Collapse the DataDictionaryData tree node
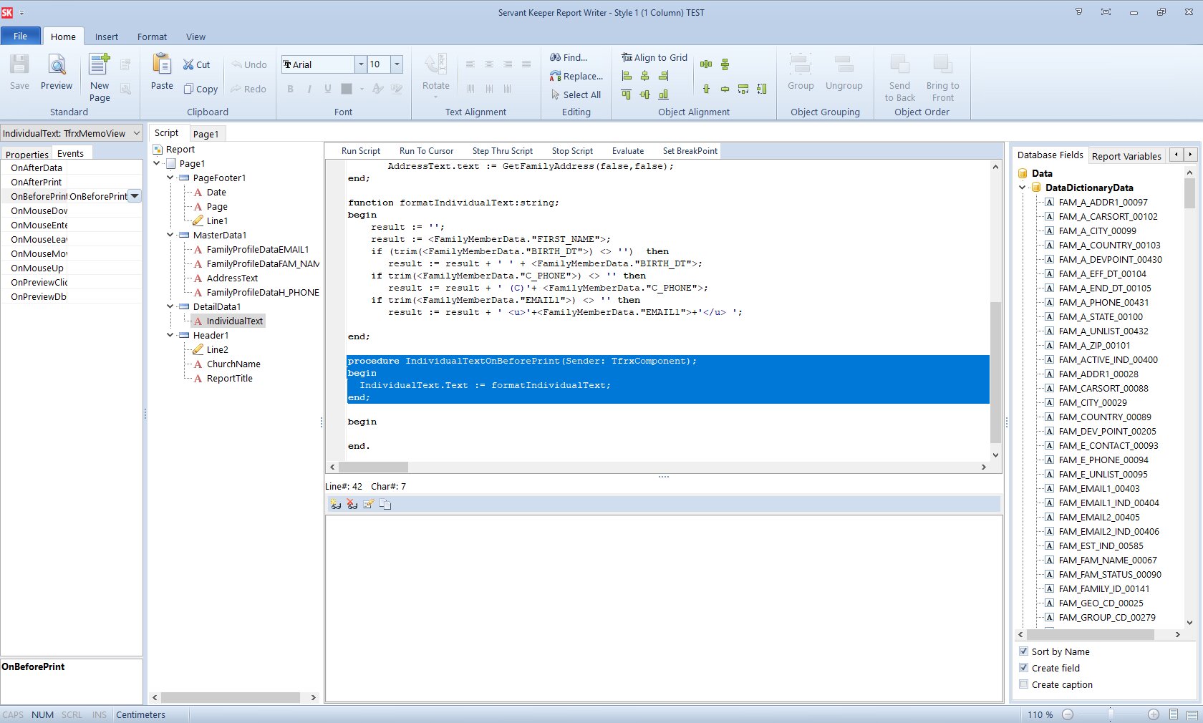Screen dimensions: 1203x723 click(x=1023, y=188)
